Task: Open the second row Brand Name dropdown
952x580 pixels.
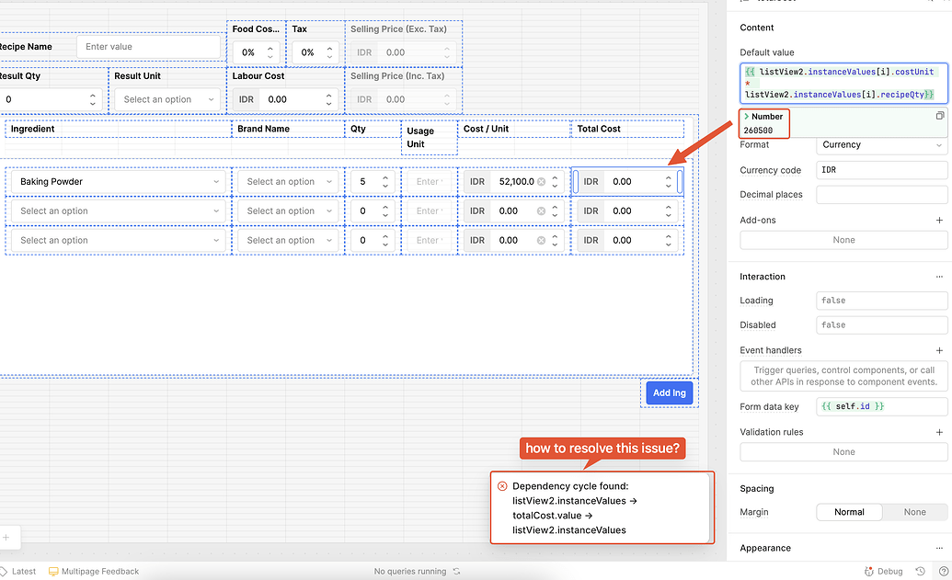Action: [288, 211]
